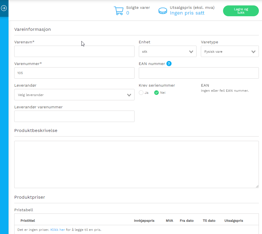Open the Velg leverandør dropdown

point(74,95)
